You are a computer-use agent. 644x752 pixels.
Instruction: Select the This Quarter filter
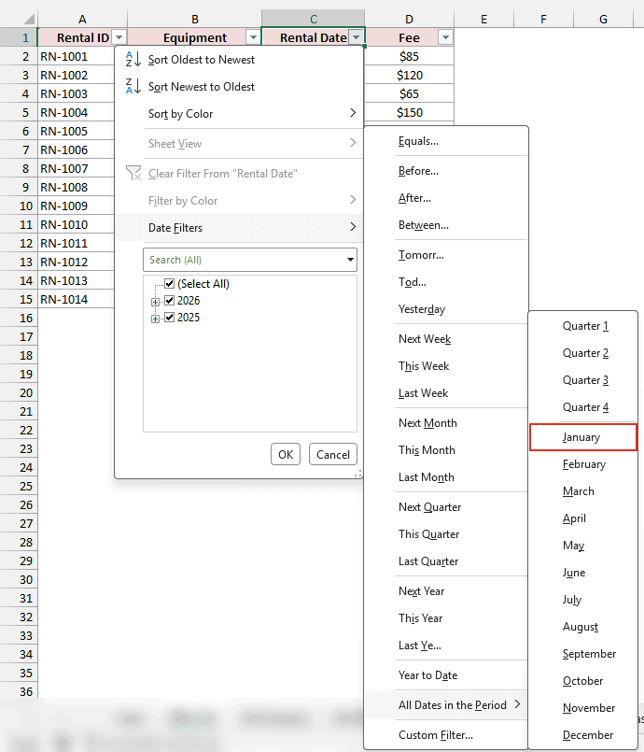click(446, 533)
